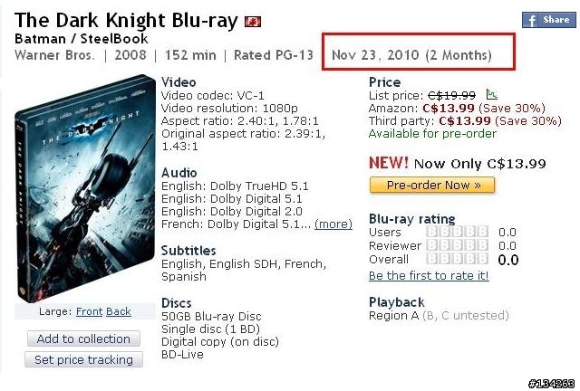The height and width of the screenshot is (391, 580).
Task: Click the Reviewer rating stars
Action: click(457, 245)
